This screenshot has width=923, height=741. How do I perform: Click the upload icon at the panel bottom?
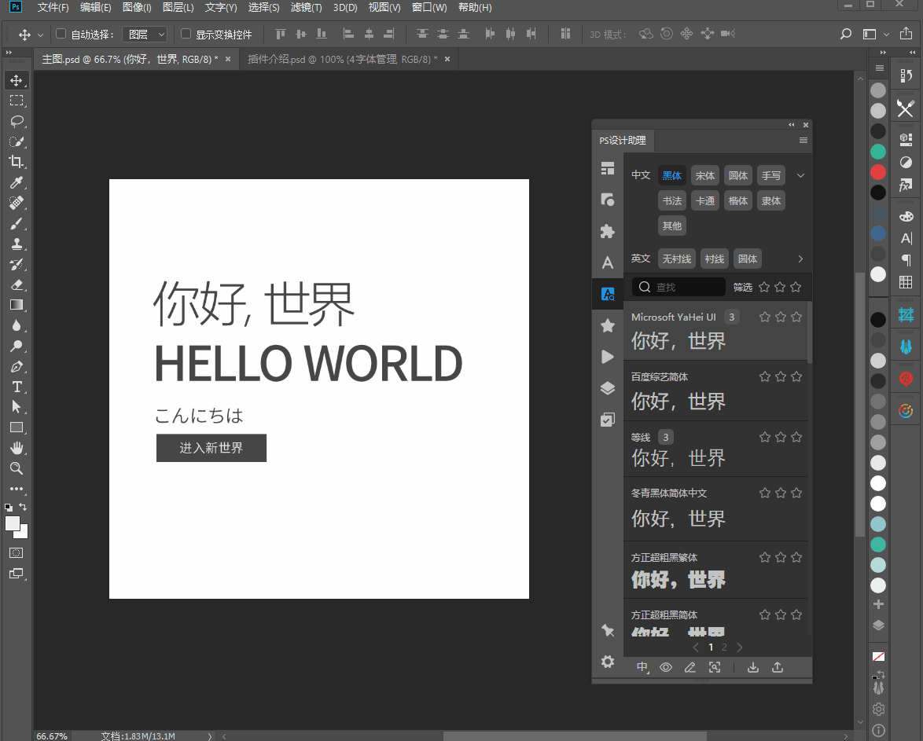(778, 667)
